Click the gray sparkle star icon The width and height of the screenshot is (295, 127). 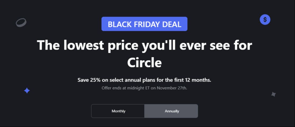[x=274, y=94]
